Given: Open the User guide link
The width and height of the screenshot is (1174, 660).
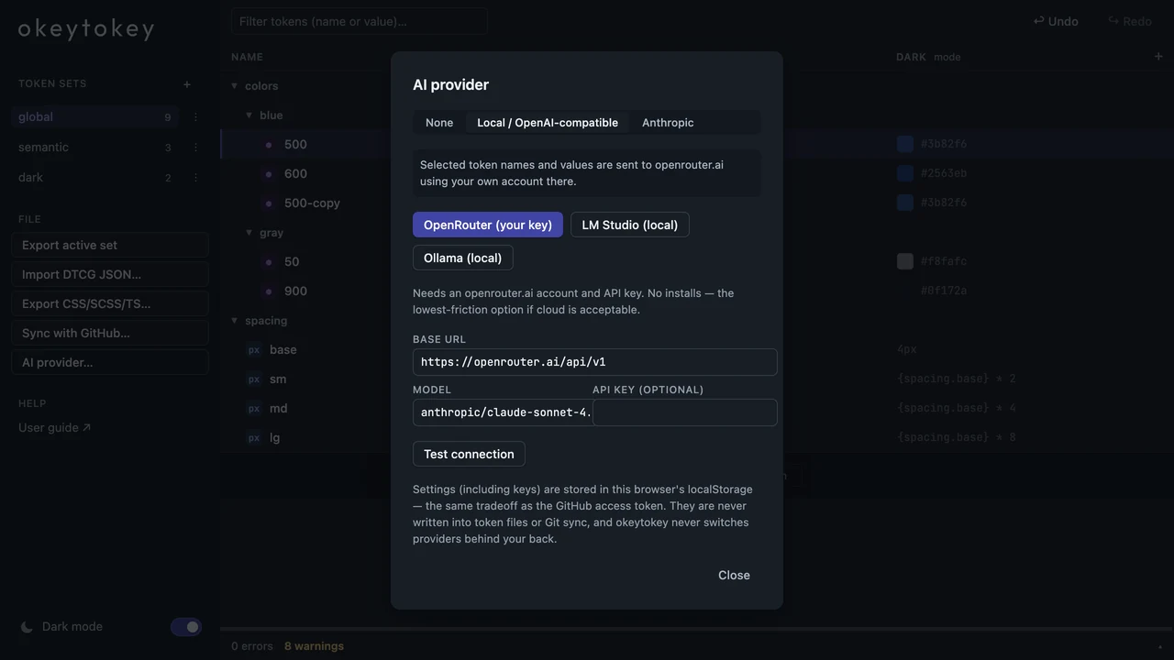Looking at the screenshot, I should [x=54, y=428].
